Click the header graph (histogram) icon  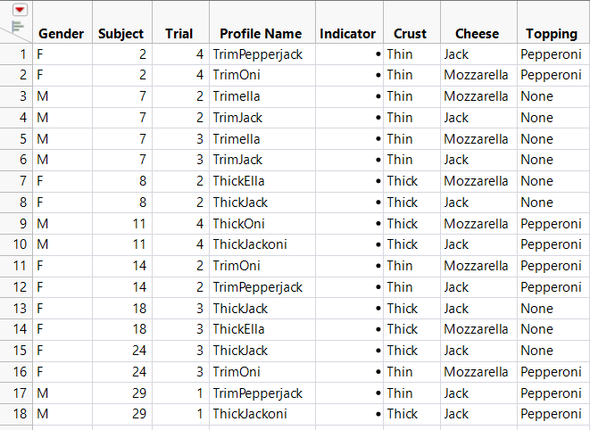[x=18, y=27]
